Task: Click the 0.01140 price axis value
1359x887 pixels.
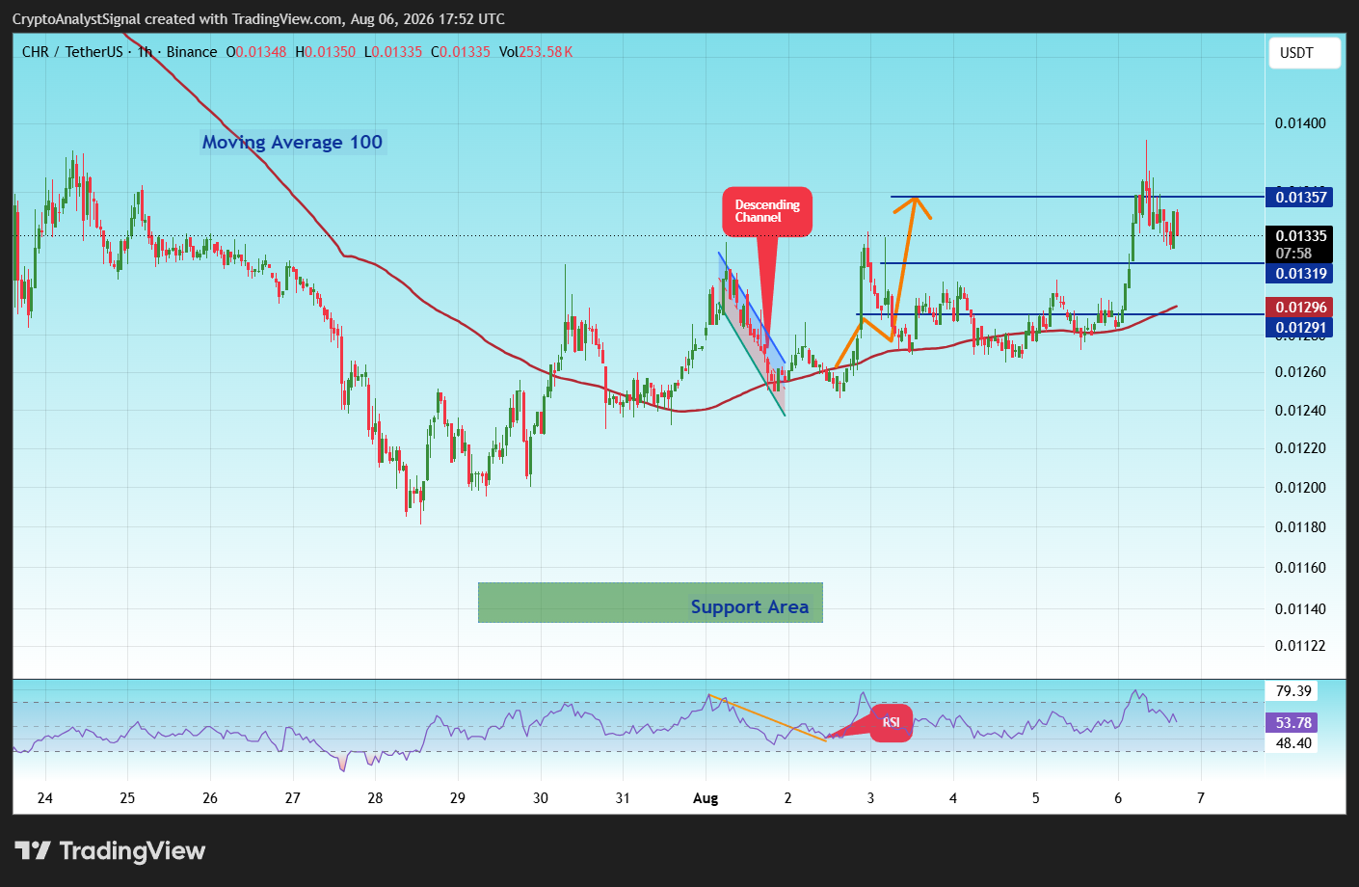Action: [1300, 609]
